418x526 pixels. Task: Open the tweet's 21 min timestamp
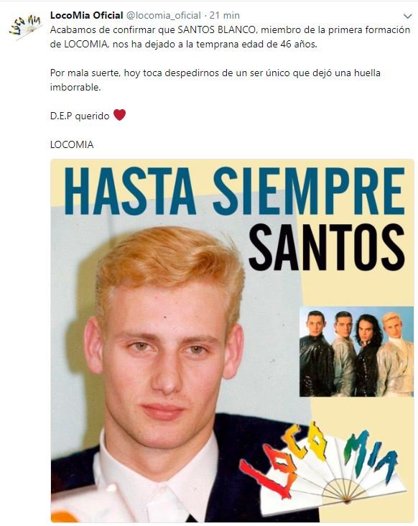click(224, 15)
